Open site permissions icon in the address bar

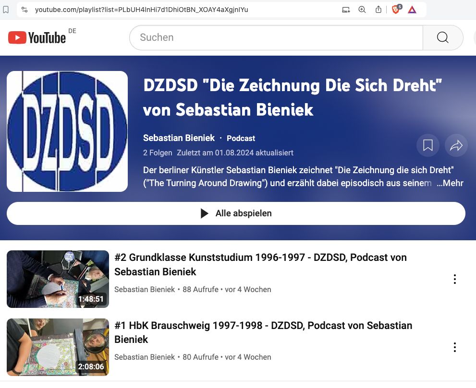(x=24, y=9)
